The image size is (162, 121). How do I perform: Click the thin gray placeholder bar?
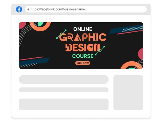click(x=64, y=90)
